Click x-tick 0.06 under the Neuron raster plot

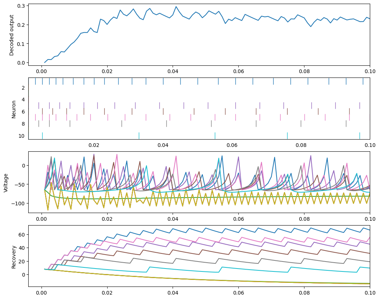[232, 145]
